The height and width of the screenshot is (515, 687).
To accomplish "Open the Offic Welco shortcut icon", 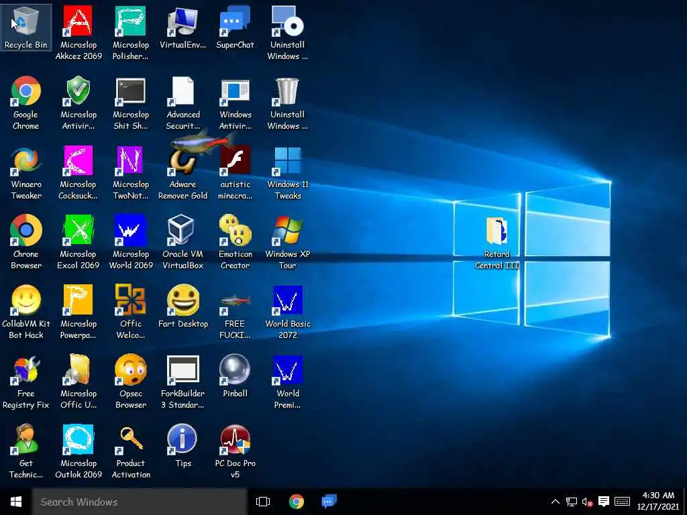I will [131, 312].
